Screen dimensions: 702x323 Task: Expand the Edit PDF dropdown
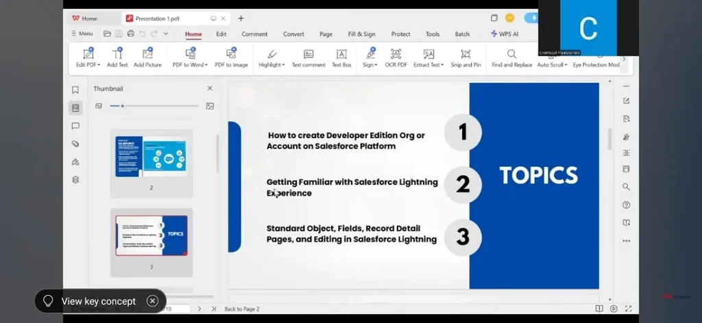[x=99, y=65]
